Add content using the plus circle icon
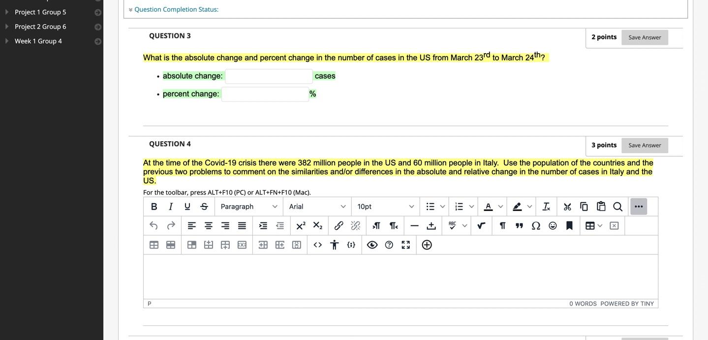The width and height of the screenshot is (708, 340). [x=427, y=245]
